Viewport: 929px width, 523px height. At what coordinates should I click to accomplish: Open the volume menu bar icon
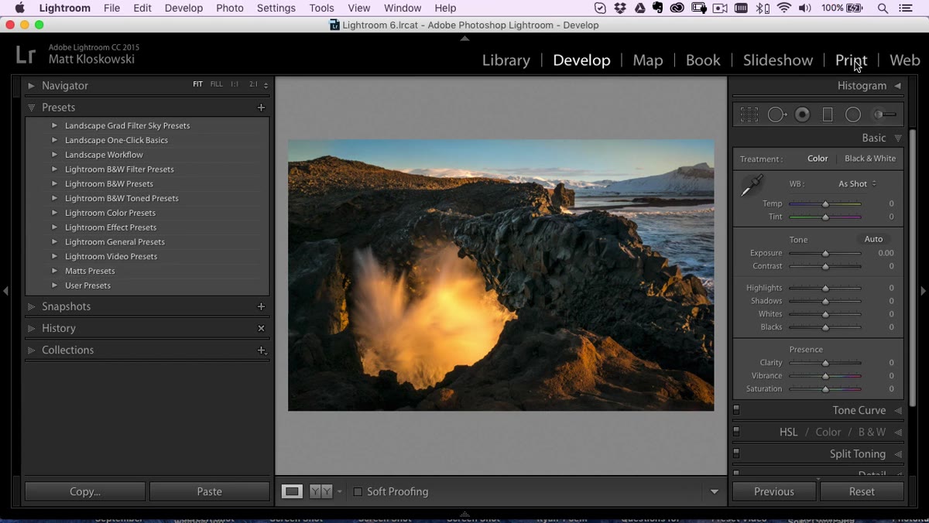pos(805,8)
